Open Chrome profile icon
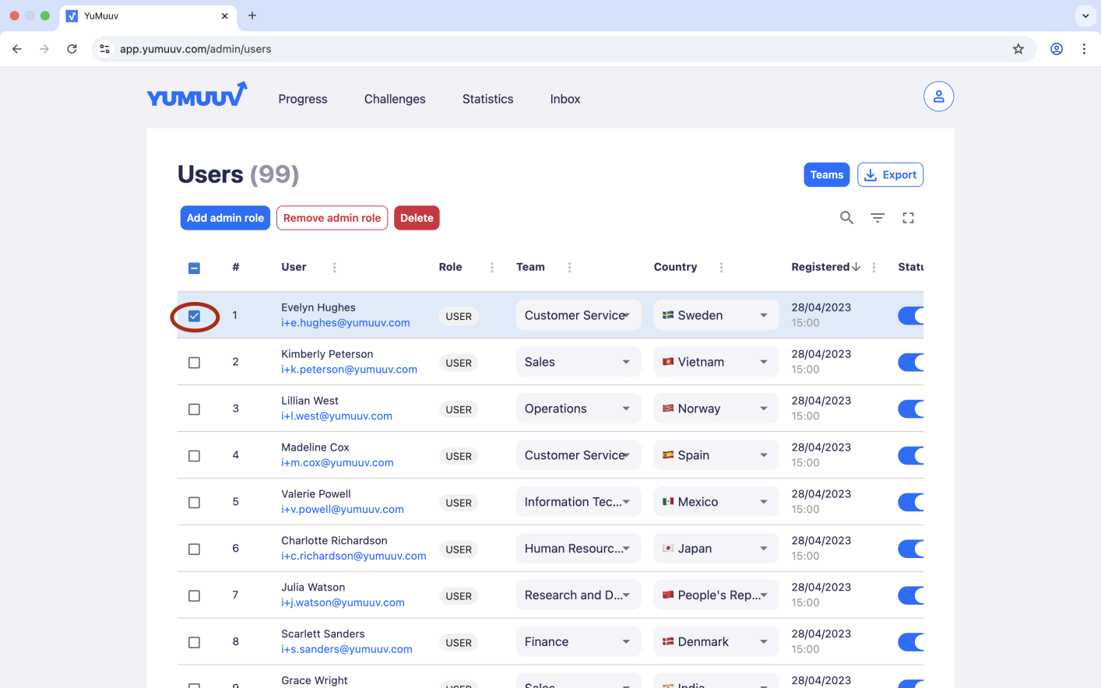 1057,49
